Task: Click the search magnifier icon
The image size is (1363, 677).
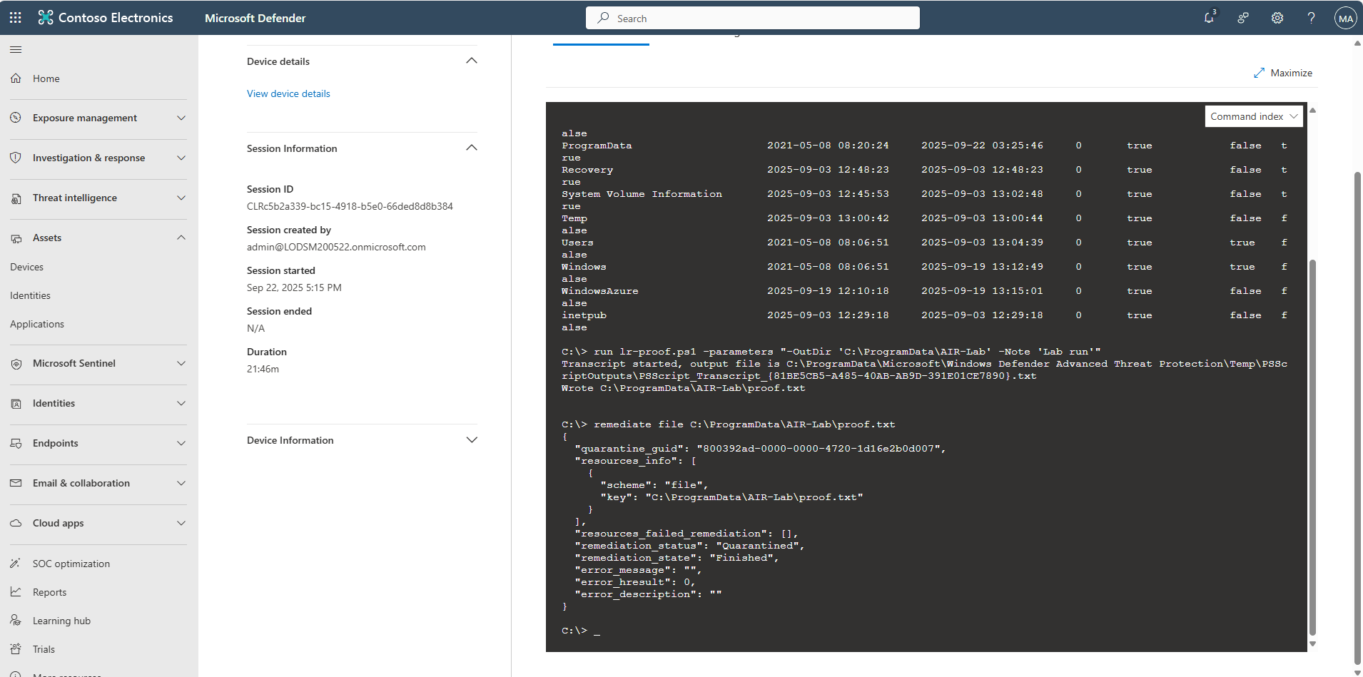Action: pos(604,18)
